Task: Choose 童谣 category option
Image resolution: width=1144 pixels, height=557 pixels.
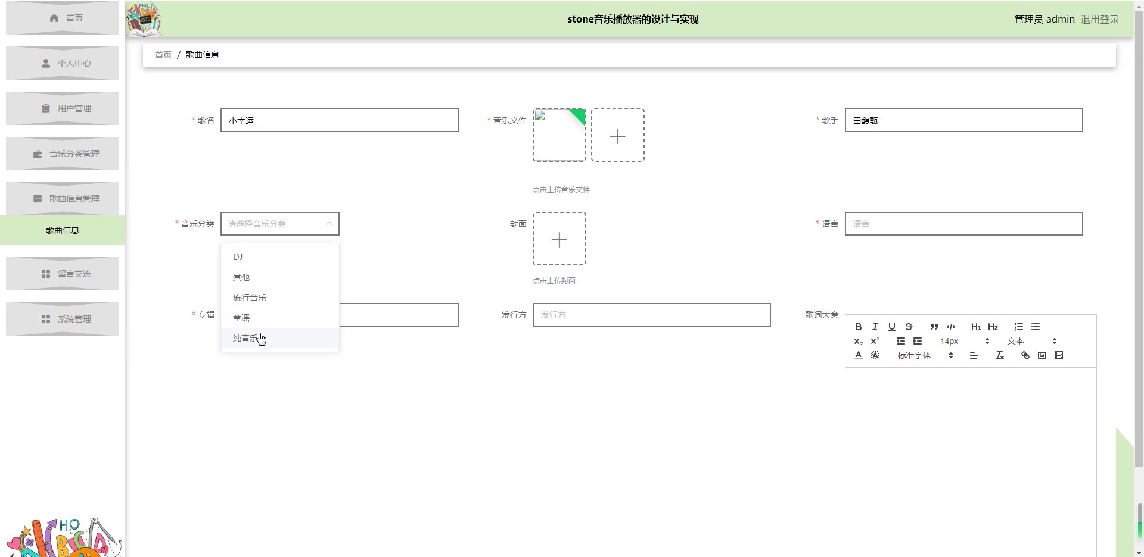Action: pyautogui.click(x=280, y=318)
